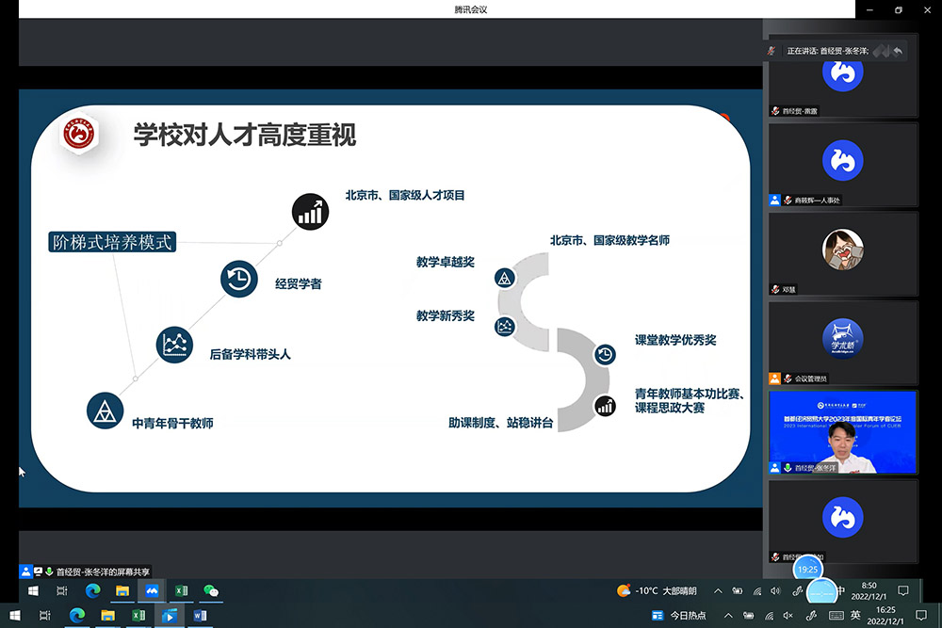Select the 邓慧 participant video tile
Viewport: 942px width, 628px height.
click(x=843, y=253)
